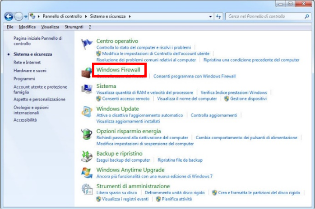Click Ripristina file da backup
315x209 pixels.
click(x=180, y=160)
